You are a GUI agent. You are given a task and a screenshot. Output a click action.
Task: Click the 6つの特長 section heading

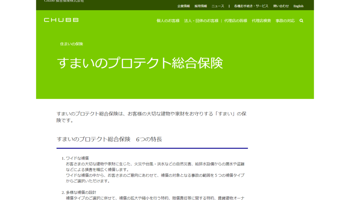[109, 139]
